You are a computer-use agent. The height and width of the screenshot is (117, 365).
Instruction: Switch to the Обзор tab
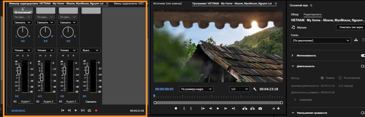pyautogui.click(x=295, y=14)
